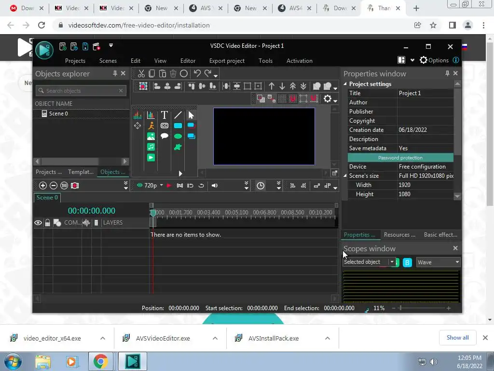Expand the gear settings dropdown in editor toolbar
The image size is (494, 371).
(335, 101)
